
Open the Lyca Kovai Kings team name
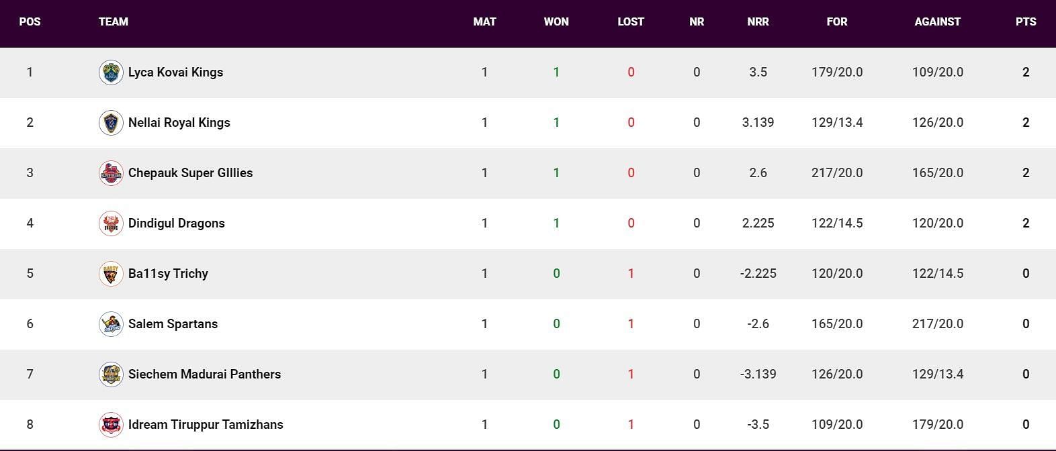point(175,72)
